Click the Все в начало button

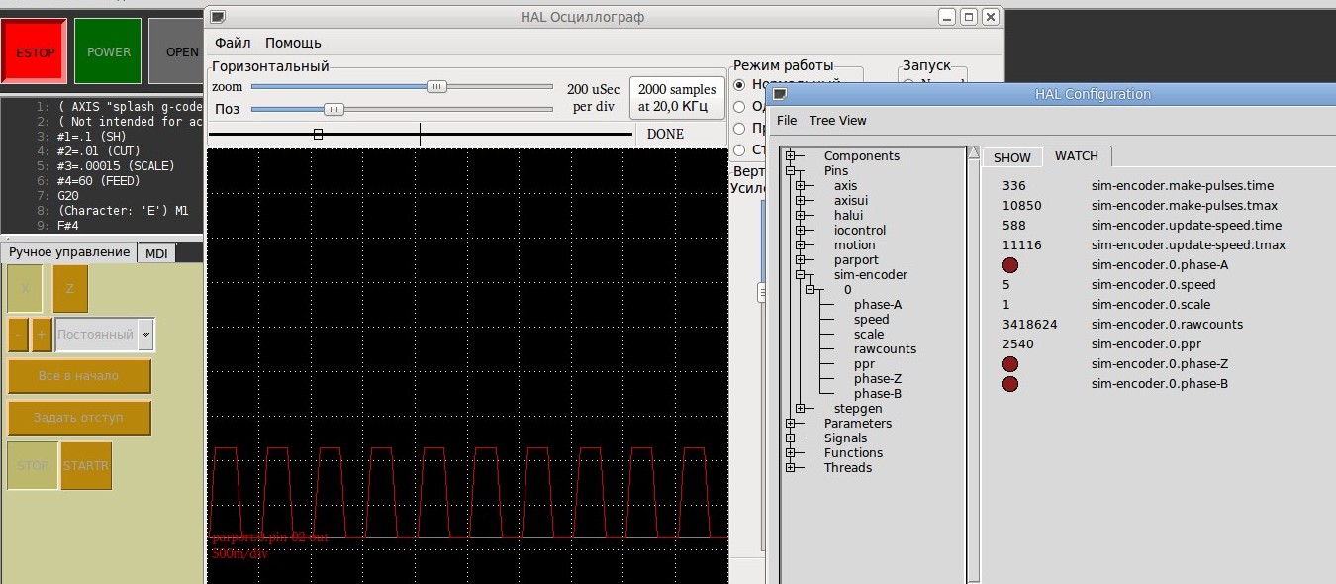79,376
